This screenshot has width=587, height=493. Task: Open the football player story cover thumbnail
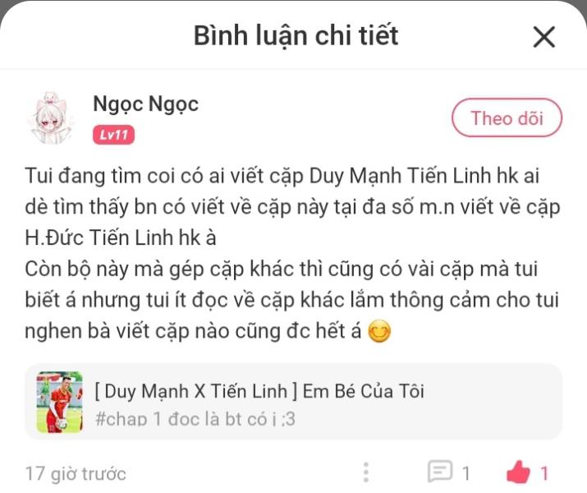point(60,402)
